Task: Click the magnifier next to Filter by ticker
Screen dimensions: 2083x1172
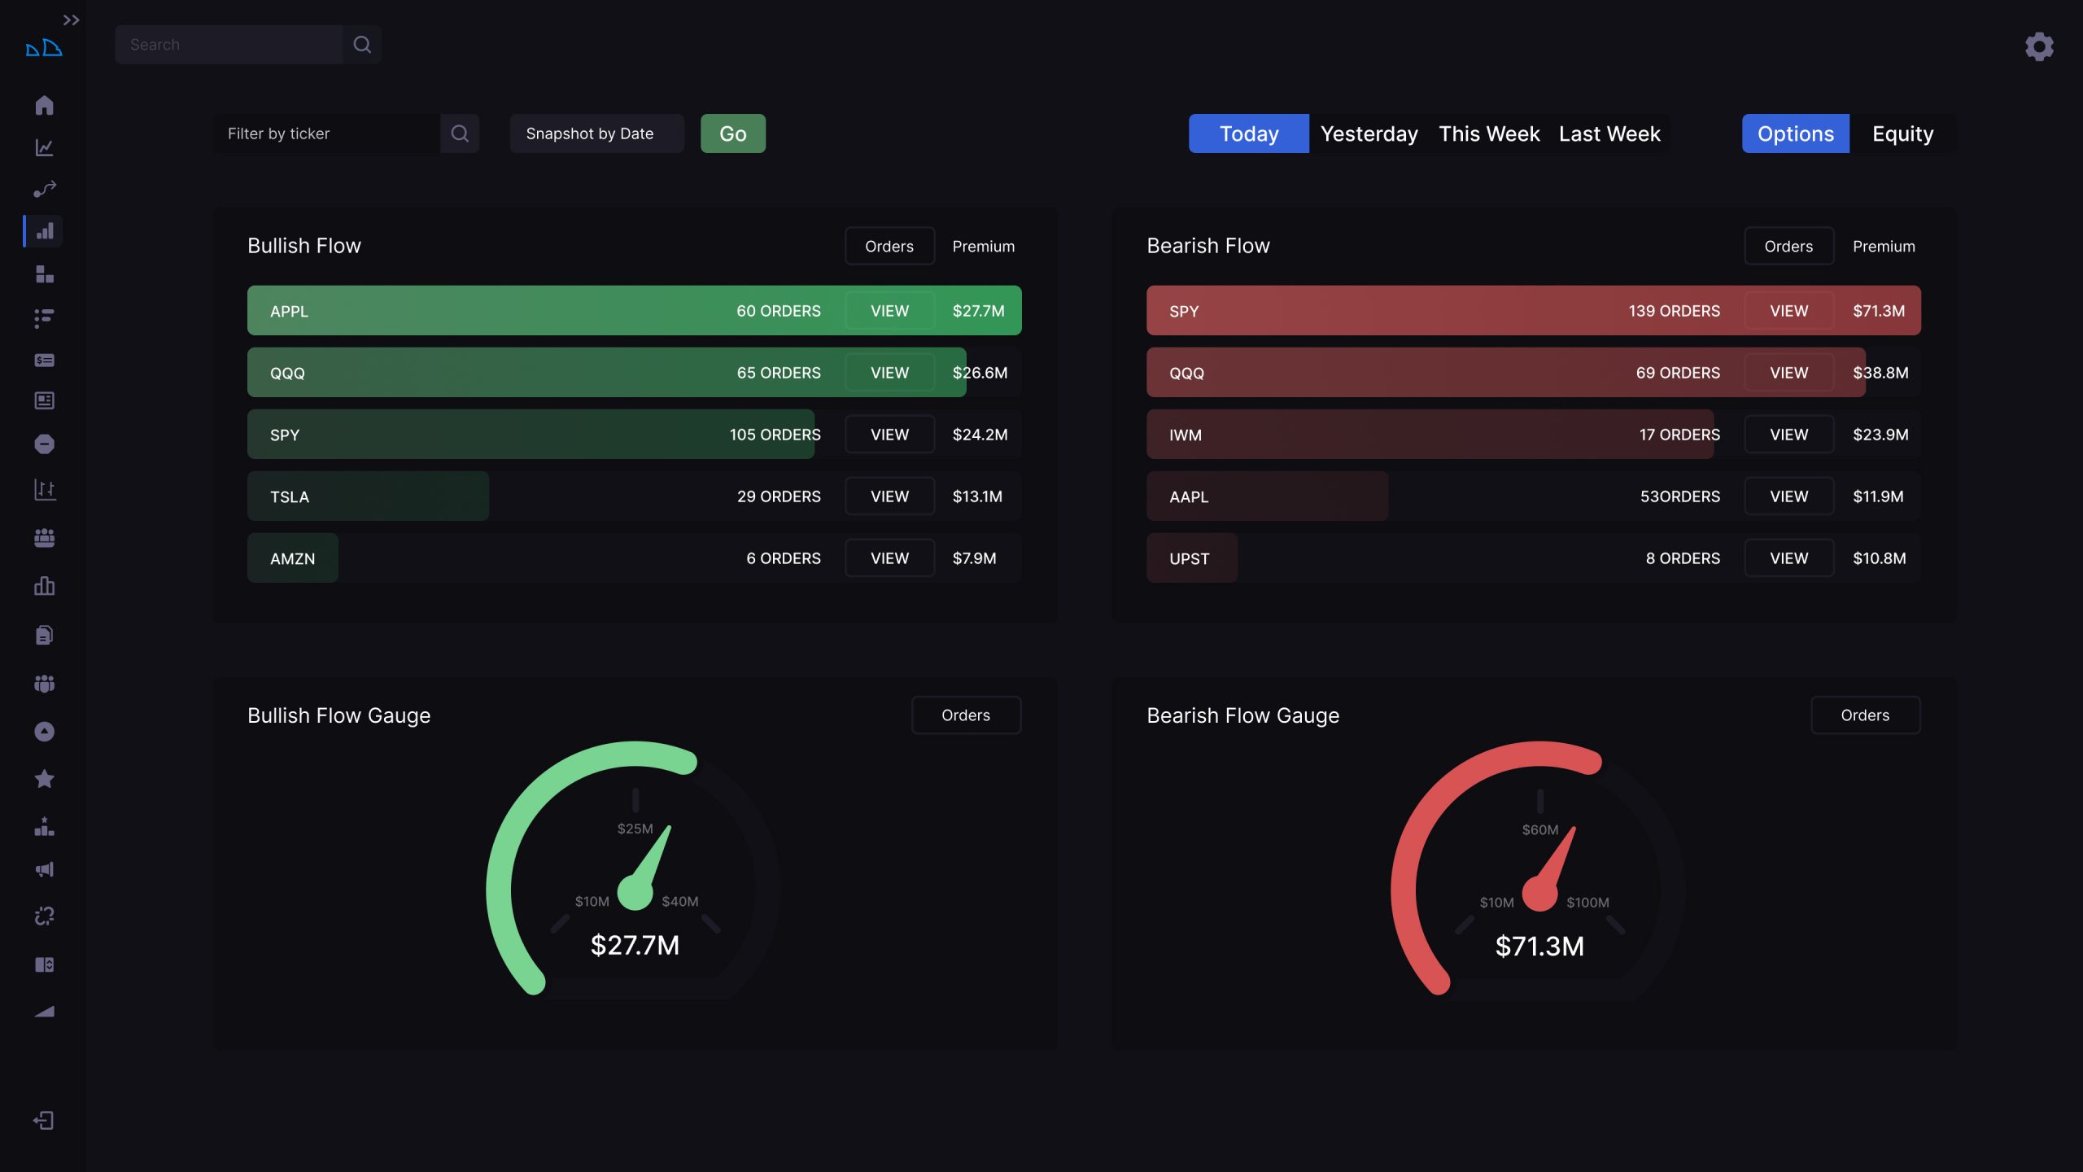Action: 460,133
